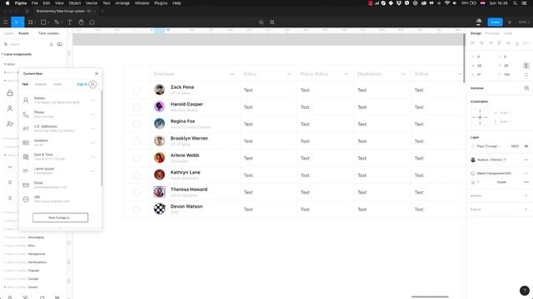The height and width of the screenshot is (299, 533).
Task: Open the Figma main menu hamburger
Action: pyautogui.click(x=5, y=22)
